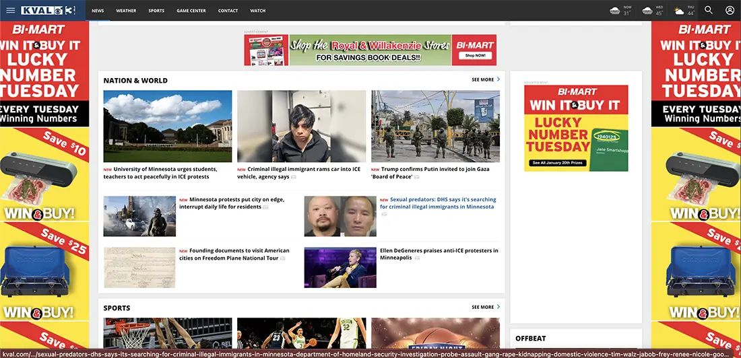
Task: Click Bi-Mart Shop NOW! button in banner
Action: point(474,56)
